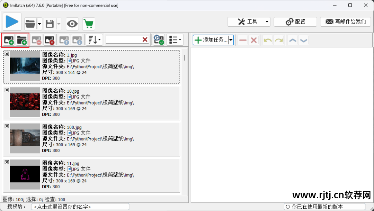Click the remove all images icon
The height and width of the screenshot is (211, 374).
50,40
